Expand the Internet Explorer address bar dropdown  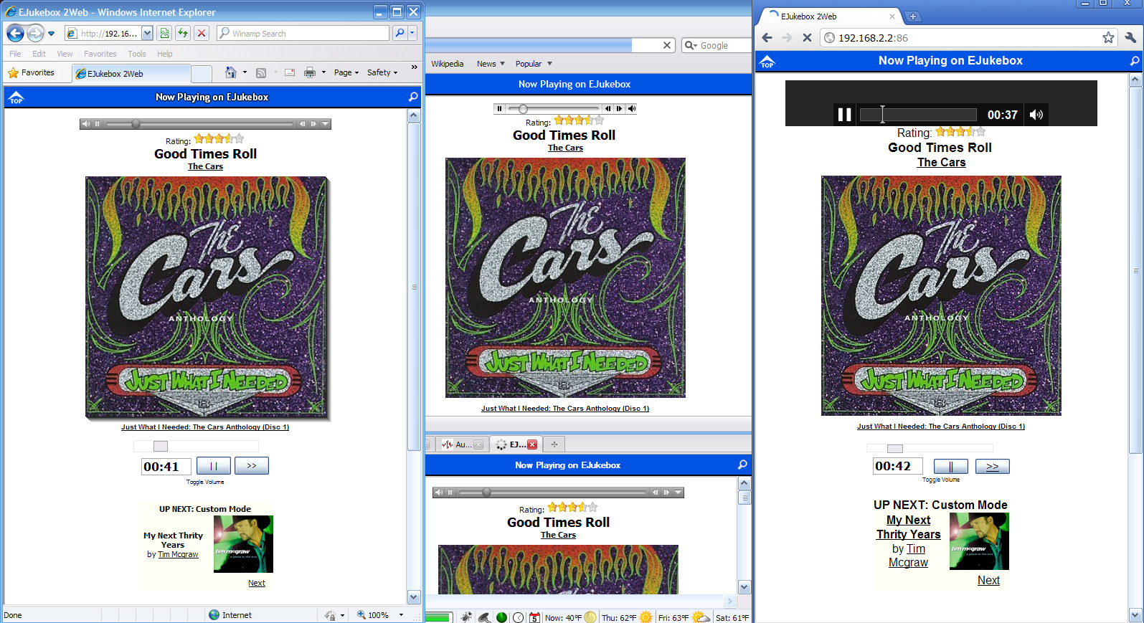click(x=147, y=33)
